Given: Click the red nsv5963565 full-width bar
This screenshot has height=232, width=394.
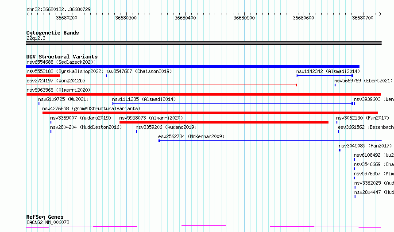Looking at the screenshot, I should [204, 94].
